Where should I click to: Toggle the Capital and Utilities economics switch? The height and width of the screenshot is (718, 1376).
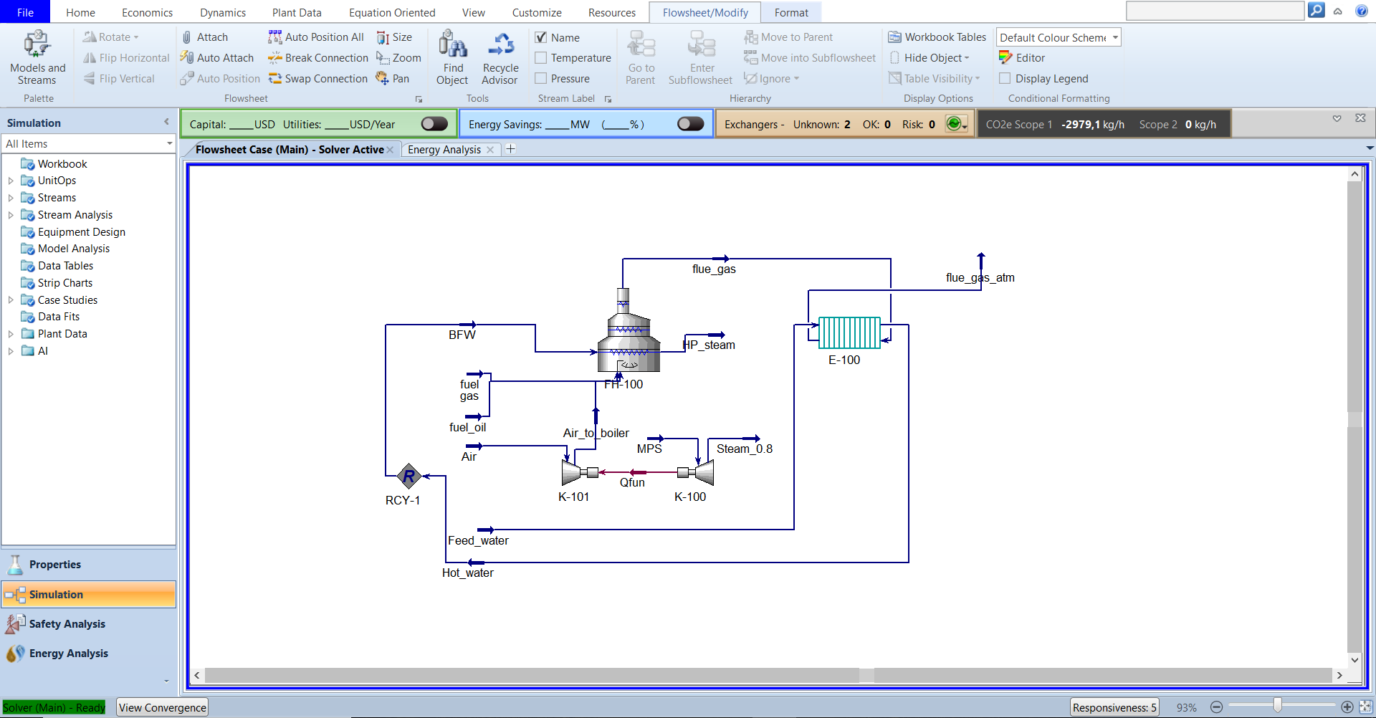[434, 124]
